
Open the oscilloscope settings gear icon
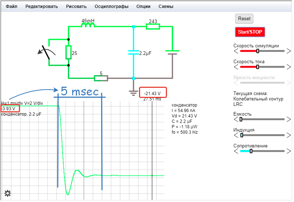click(7, 194)
